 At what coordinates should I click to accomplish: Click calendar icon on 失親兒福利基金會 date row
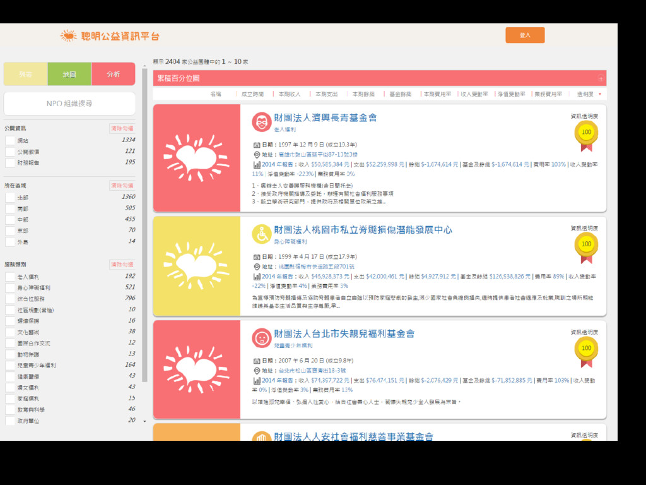[x=257, y=361]
